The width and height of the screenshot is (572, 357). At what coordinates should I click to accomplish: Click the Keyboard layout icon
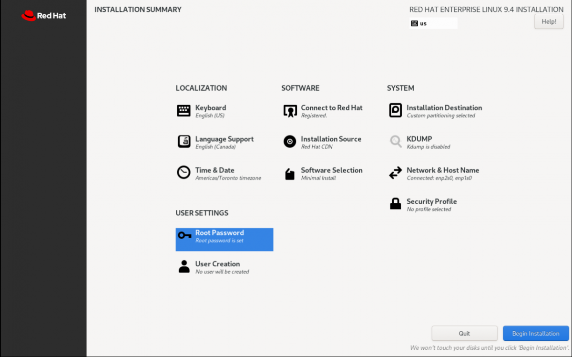coord(184,111)
